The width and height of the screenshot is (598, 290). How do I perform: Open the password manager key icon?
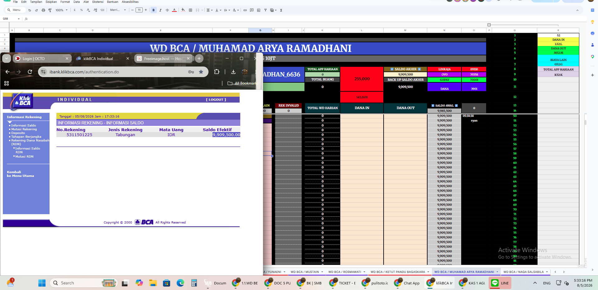(x=191, y=72)
